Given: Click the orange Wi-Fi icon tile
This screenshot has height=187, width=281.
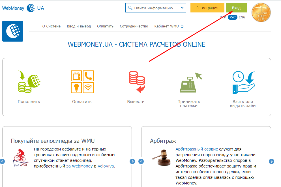Looking at the screenshot, I should click(x=88, y=88).
